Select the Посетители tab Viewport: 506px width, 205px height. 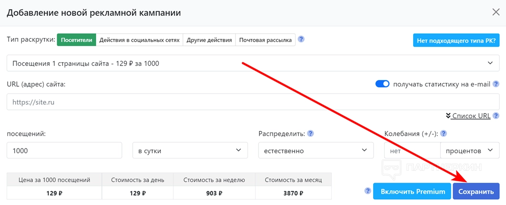click(77, 40)
